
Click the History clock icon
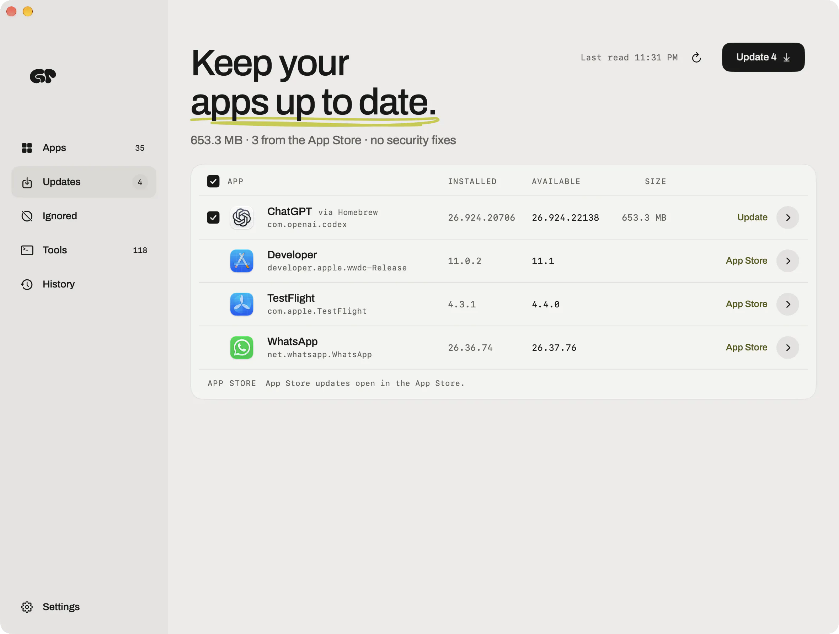[27, 284]
